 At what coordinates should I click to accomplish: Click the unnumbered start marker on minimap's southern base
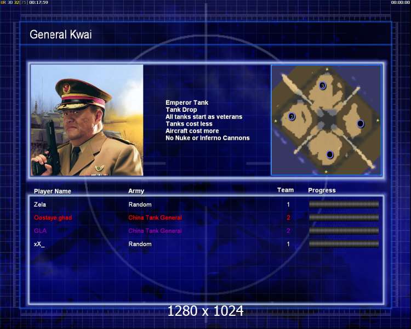[330, 155]
